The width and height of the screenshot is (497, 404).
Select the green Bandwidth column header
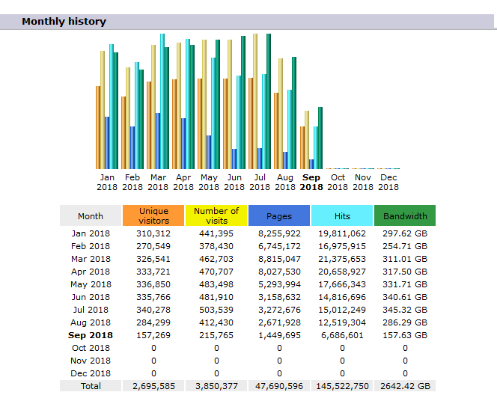coord(405,215)
